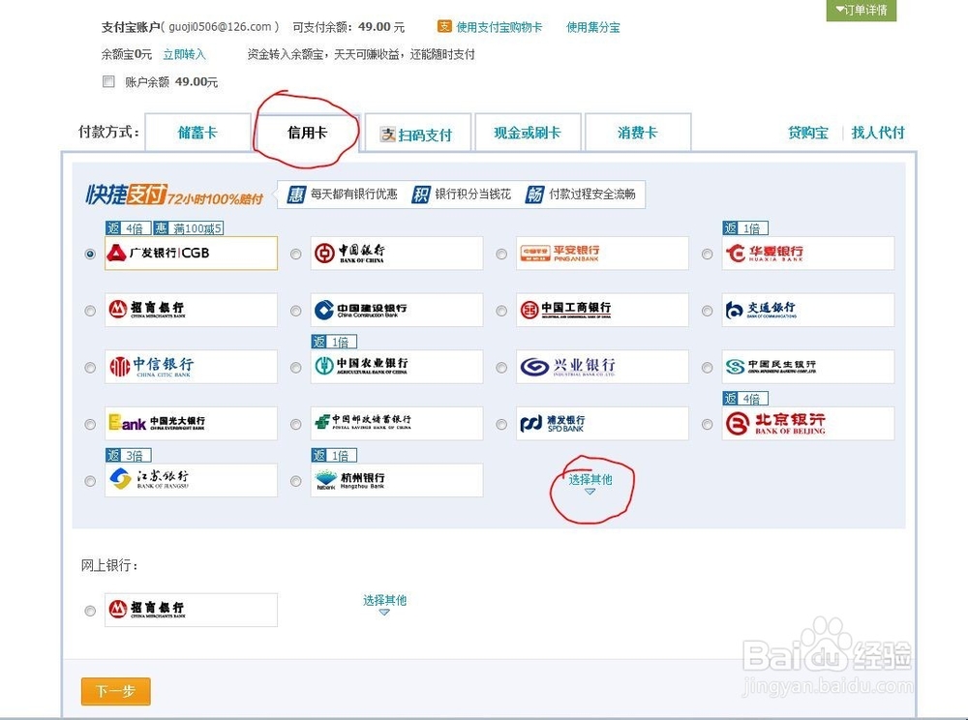
Task: Click the 返3倍 badge above 江苏银行
Action: pos(129,455)
